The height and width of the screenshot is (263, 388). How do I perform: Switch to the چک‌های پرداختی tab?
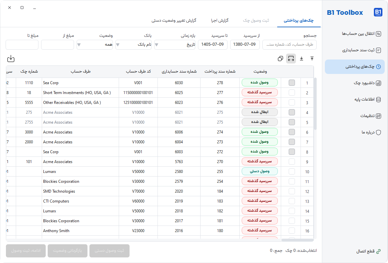pyautogui.click(x=299, y=20)
